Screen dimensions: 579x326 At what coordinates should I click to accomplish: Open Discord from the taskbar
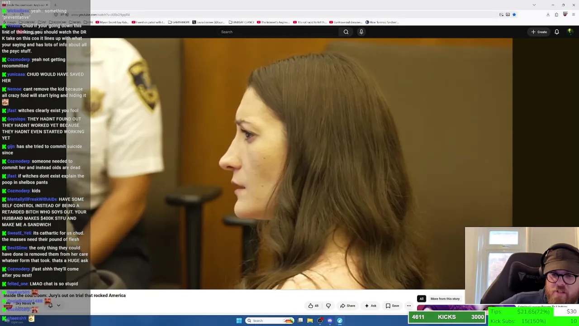point(330,321)
